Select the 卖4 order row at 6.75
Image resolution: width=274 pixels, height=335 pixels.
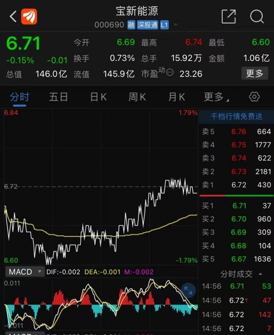tap(237, 145)
